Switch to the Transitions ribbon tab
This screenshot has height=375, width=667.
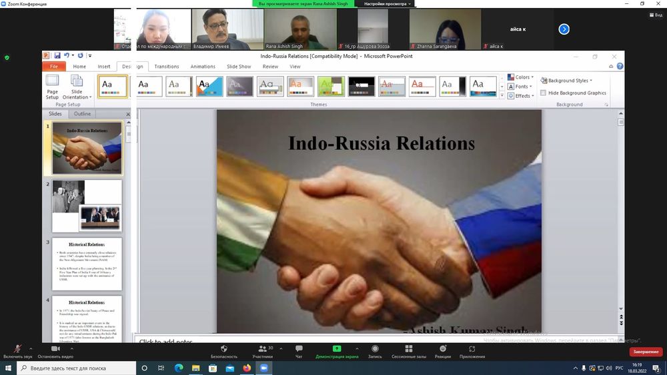(x=166, y=66)
